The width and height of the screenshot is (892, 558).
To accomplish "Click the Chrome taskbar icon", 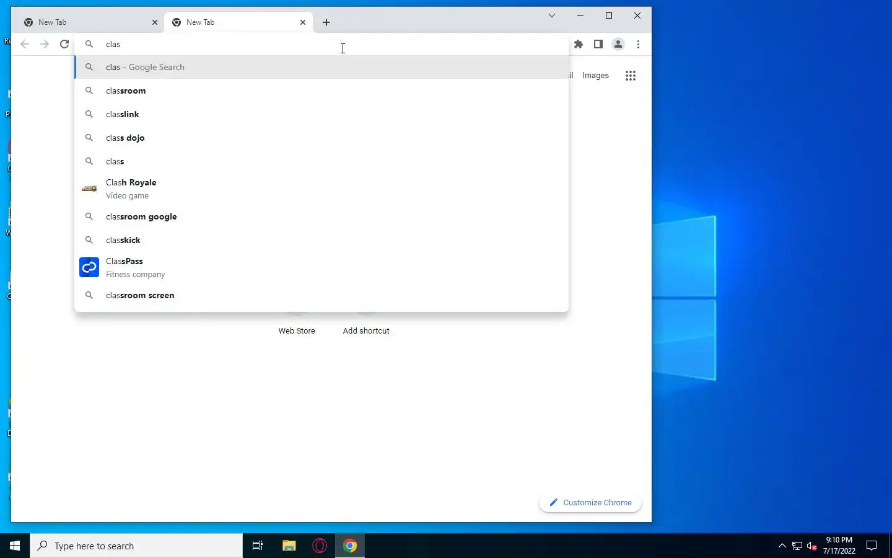I will [350, 546].
